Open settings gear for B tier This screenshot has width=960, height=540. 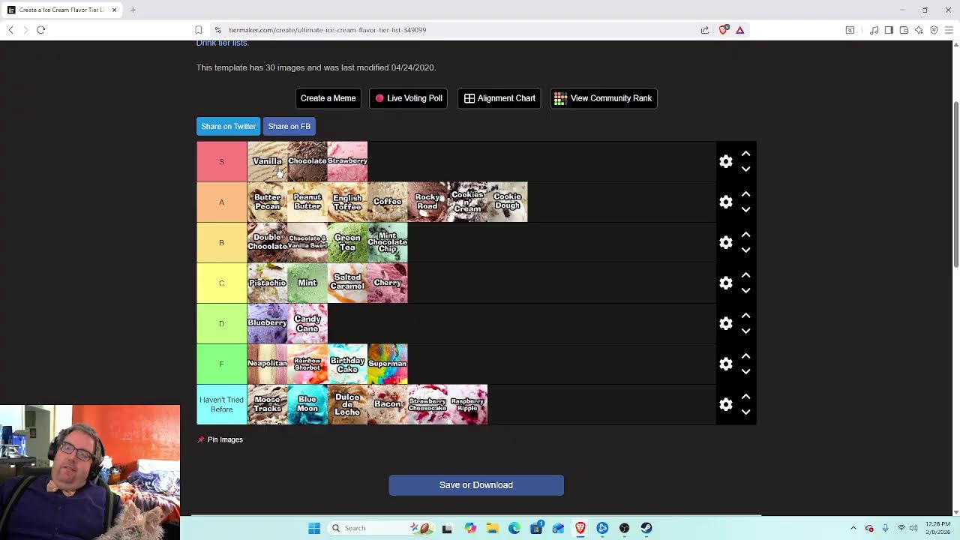(725, 242)
